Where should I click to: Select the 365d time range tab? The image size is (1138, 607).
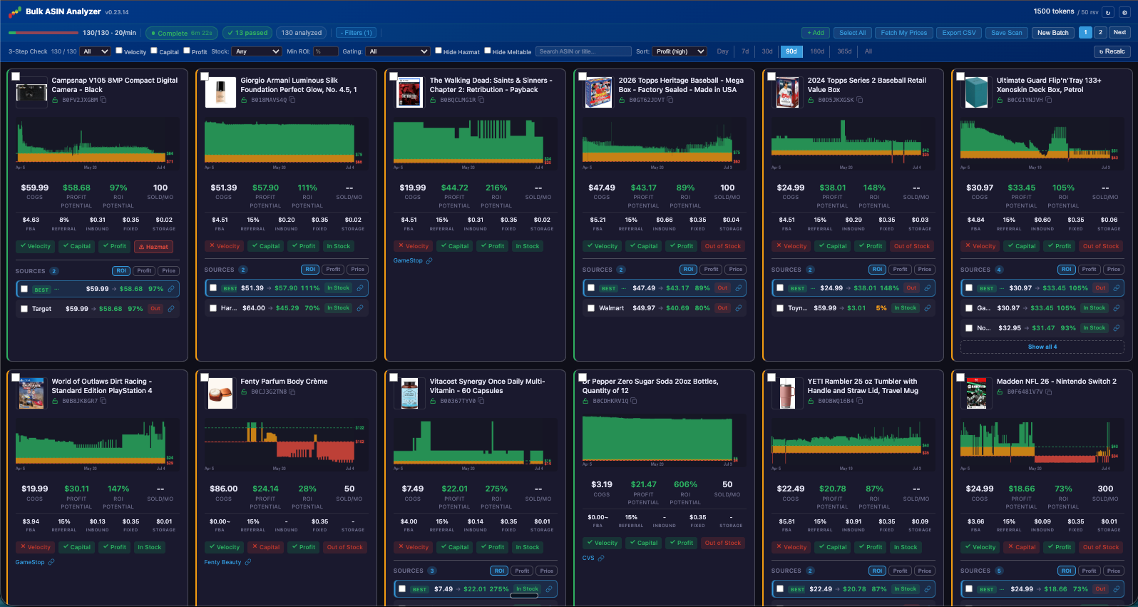(x=844, y=51)
